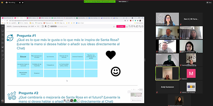The width and height of the screenshot is (213, 106).
Task: Invite collaborator with plus circle icon
Action: 78,100
